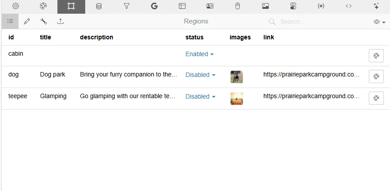The height and width of the screenshot is (191, 390).
Task: Open the code brackets tab
Action: pyautogui.click(x=348, y=6)
